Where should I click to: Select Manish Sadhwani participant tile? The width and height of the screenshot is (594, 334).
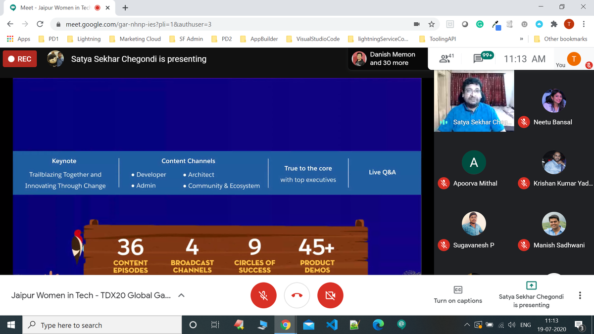(x=554, y=224)
